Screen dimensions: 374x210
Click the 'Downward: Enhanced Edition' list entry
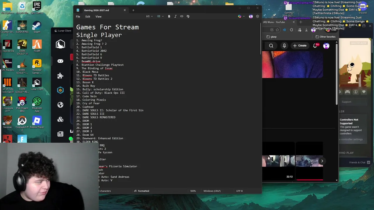[103, 138]
